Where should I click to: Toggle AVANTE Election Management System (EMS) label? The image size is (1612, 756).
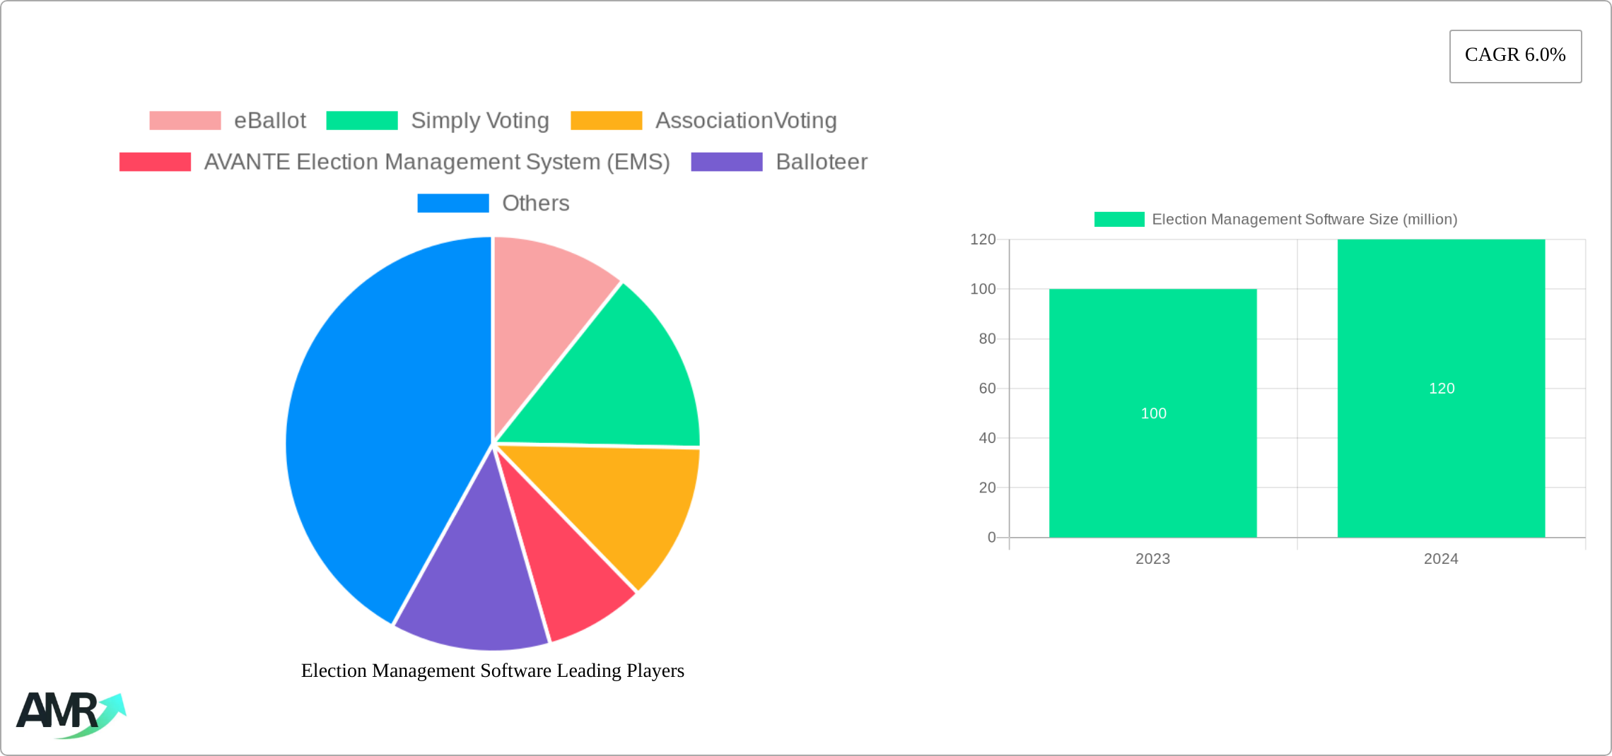pyautogui.click(x=437, y=162)
